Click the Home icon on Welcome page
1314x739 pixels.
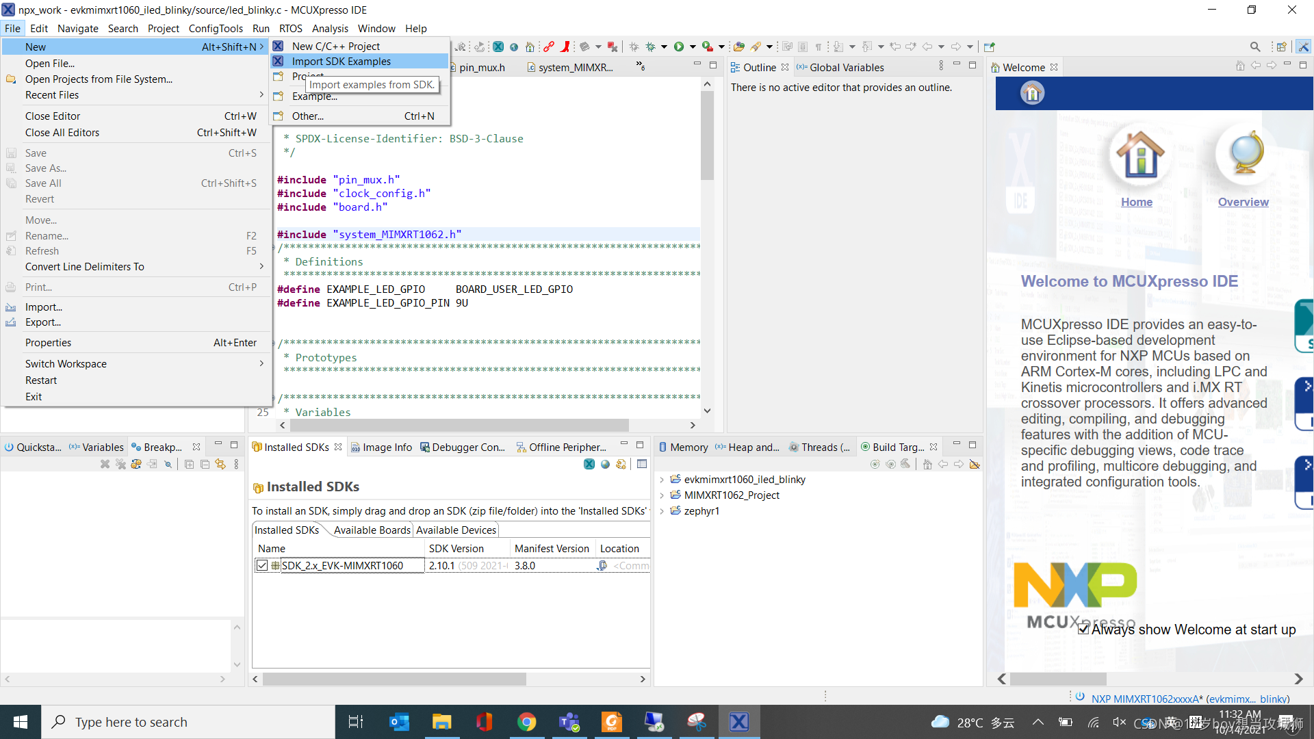pos(1139,154)
